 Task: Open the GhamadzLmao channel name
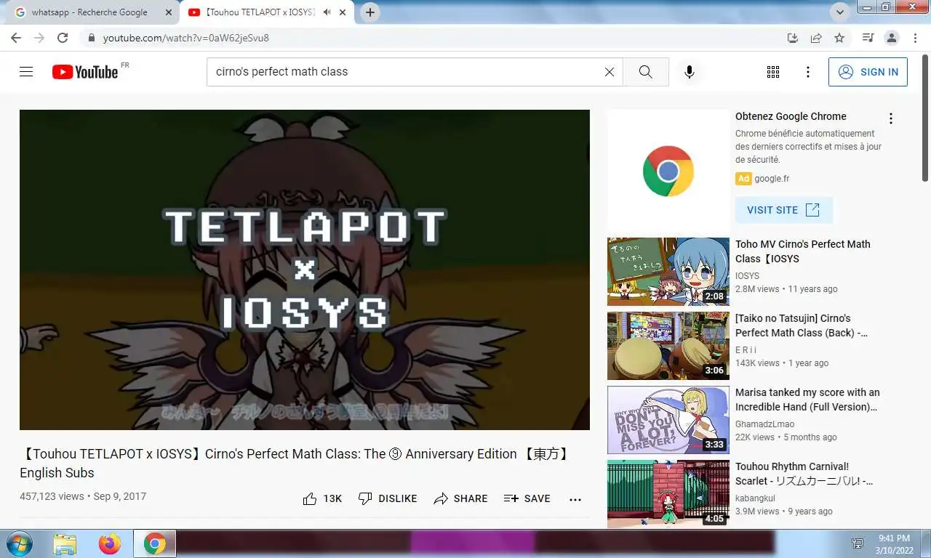point(764,424)
